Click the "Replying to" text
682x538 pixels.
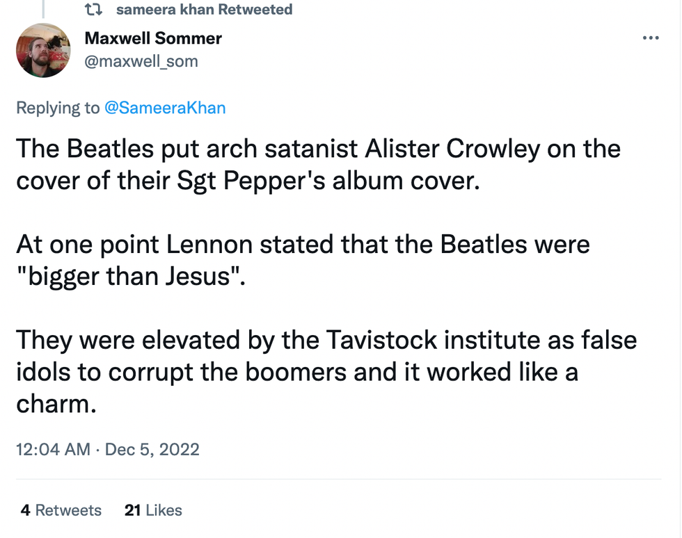tap(58, 108)
